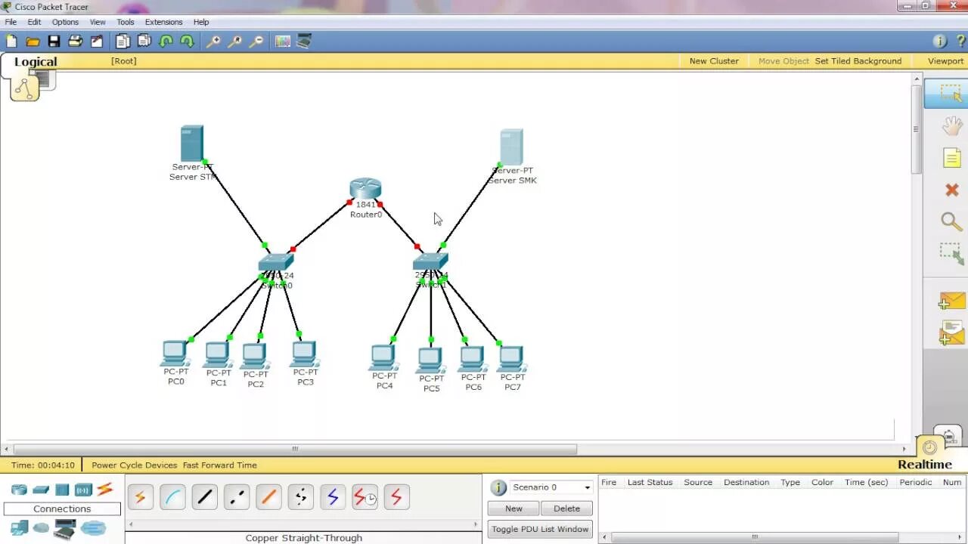Open the Extensions menu

pyautogui.click(x=163, y=22)
